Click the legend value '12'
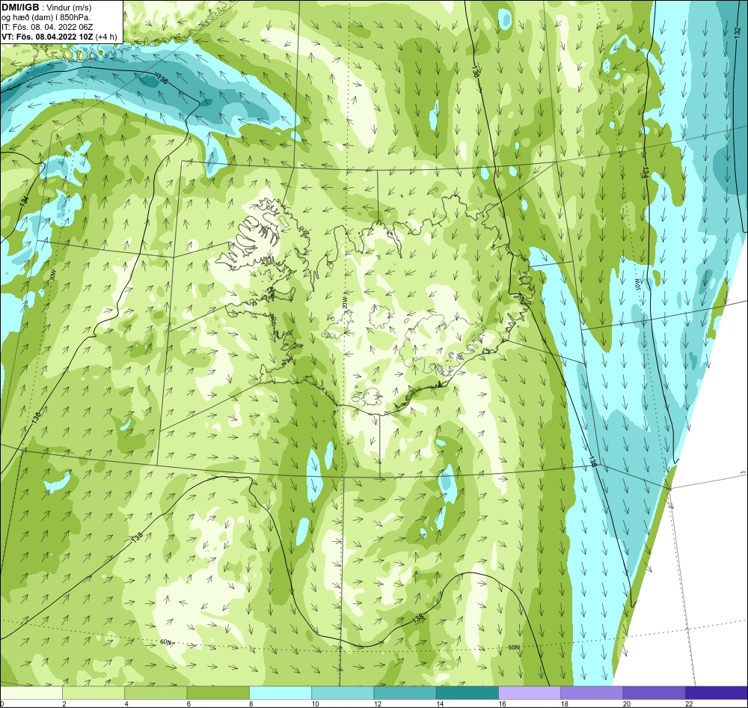 point(377,704)
